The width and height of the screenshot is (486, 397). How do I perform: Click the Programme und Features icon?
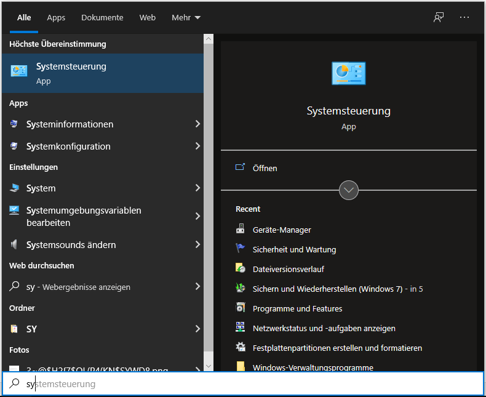pos(241,308)
